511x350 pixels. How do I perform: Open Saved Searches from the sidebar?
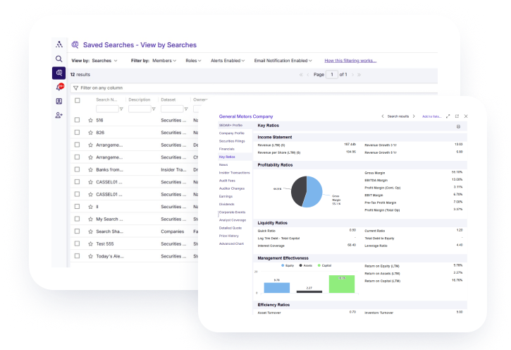[59, 73]
